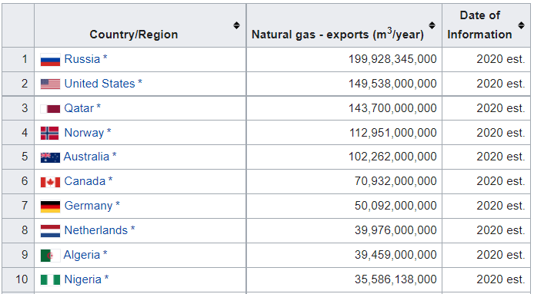
Task: Click rank number 1 cell
Action: click(18, 59)
